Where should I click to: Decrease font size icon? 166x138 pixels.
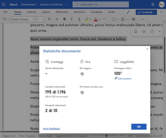(x=57, y=19)
